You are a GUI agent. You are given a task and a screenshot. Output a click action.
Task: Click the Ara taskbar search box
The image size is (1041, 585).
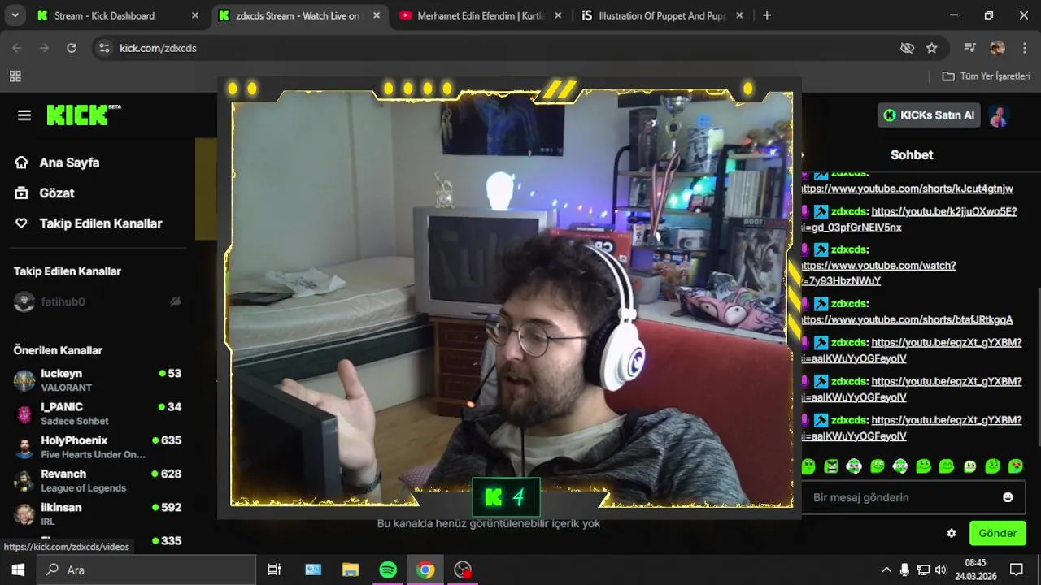click(147, 570)
